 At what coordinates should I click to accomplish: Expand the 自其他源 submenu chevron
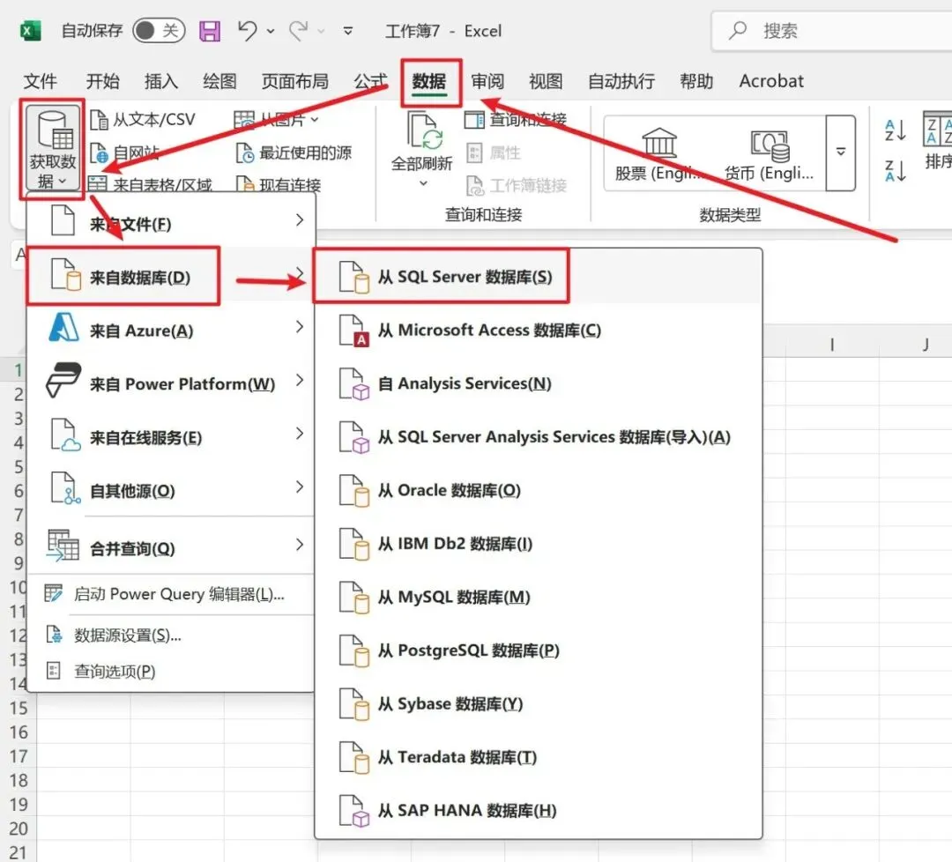click(x=300, y=487)
